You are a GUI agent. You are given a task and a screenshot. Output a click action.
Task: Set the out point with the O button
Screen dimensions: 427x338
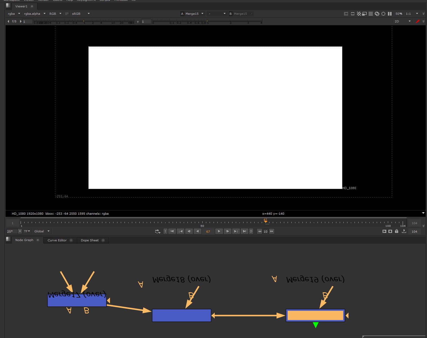click(251, 232)
